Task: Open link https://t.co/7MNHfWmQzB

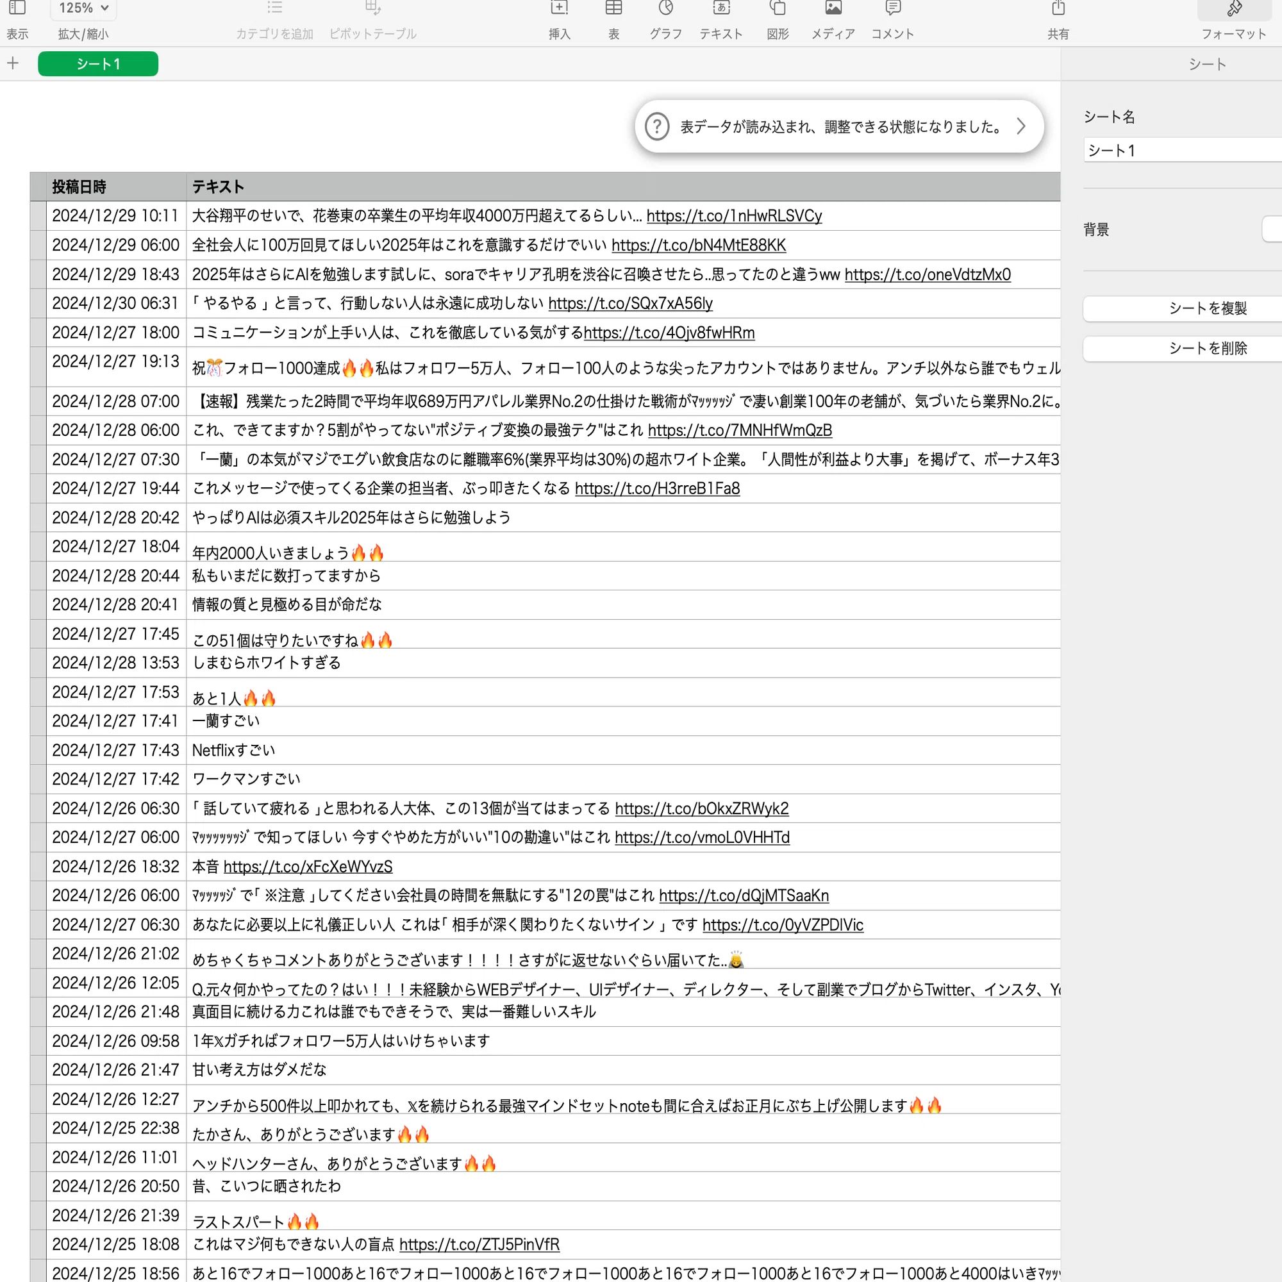Action: coord(739,430)
